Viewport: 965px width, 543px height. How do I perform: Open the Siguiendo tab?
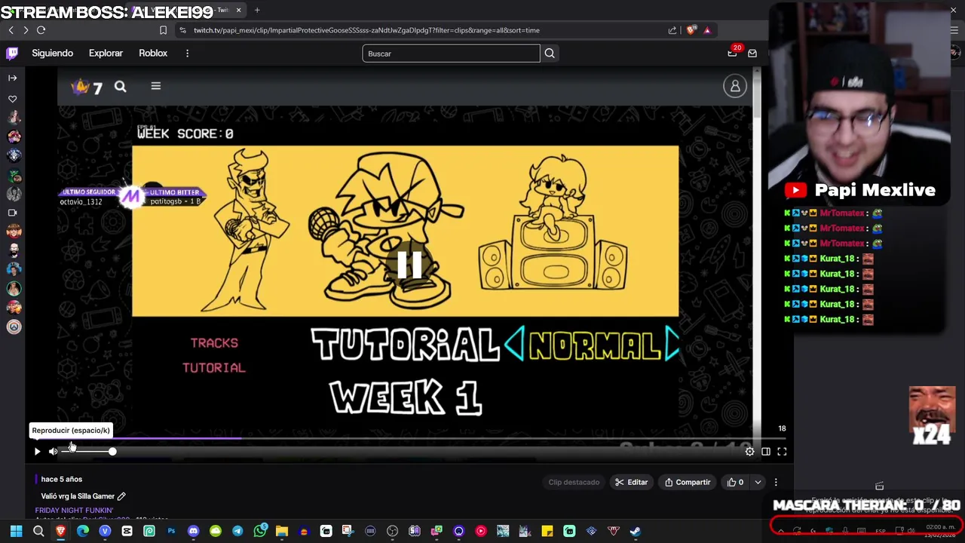[x=52, y=53]
